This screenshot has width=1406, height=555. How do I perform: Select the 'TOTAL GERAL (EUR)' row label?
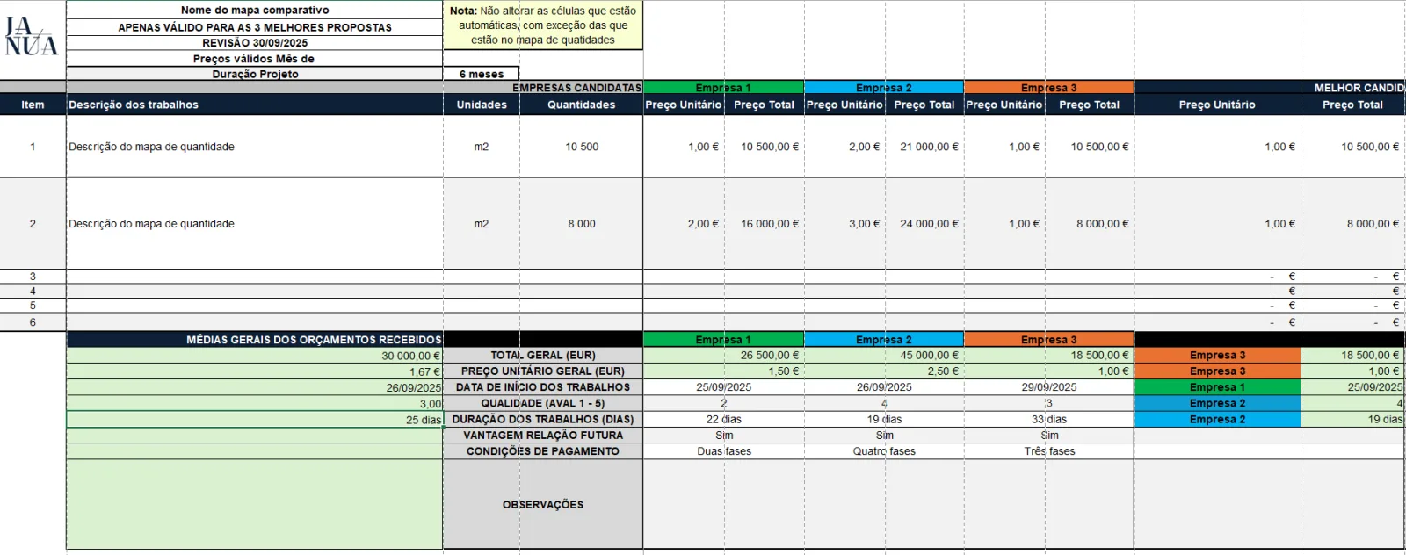coord(543,356)
